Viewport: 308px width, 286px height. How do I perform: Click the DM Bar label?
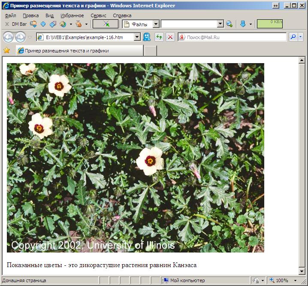[x=19, y=24]
